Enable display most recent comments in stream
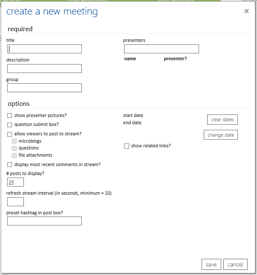This screenshot has width=257, height=275. click(10, 165)
